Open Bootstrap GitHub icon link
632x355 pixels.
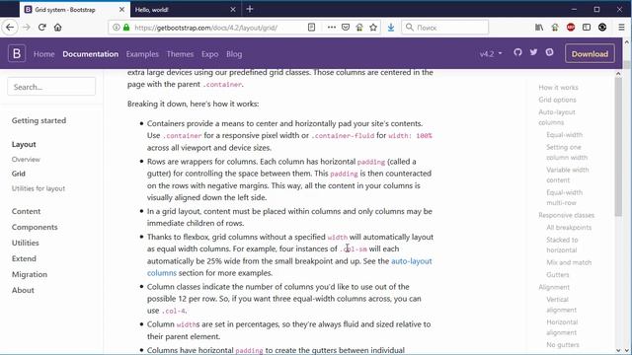click(x=517, y=52)
